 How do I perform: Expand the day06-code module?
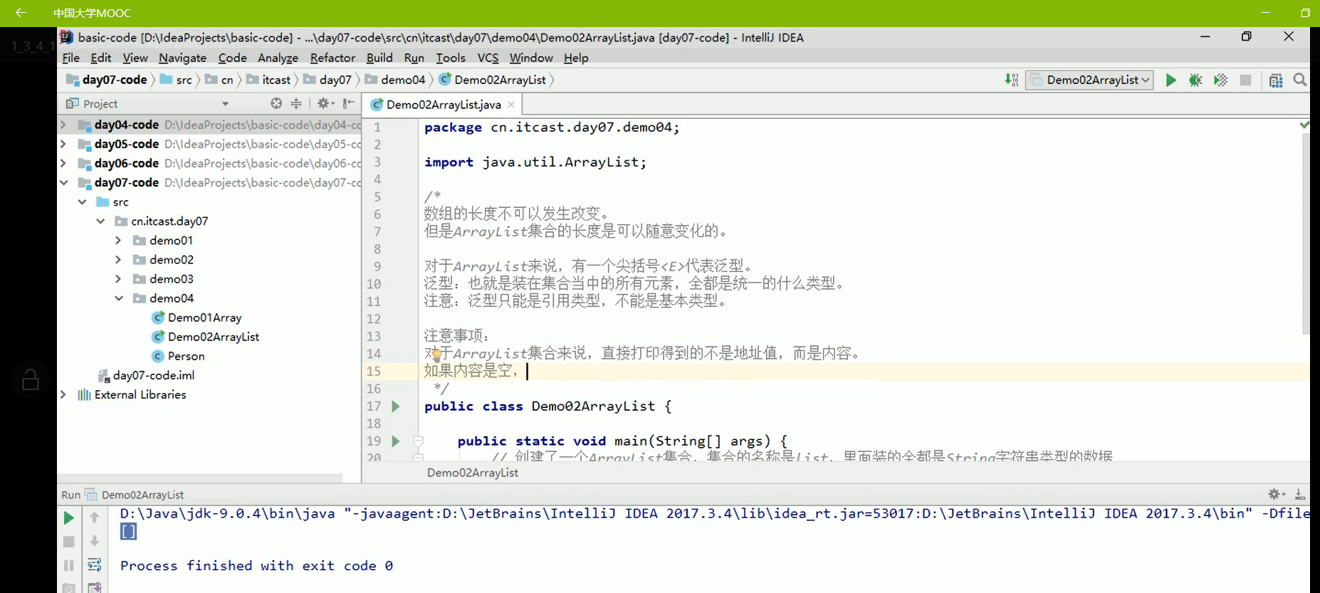coord(63,163)
